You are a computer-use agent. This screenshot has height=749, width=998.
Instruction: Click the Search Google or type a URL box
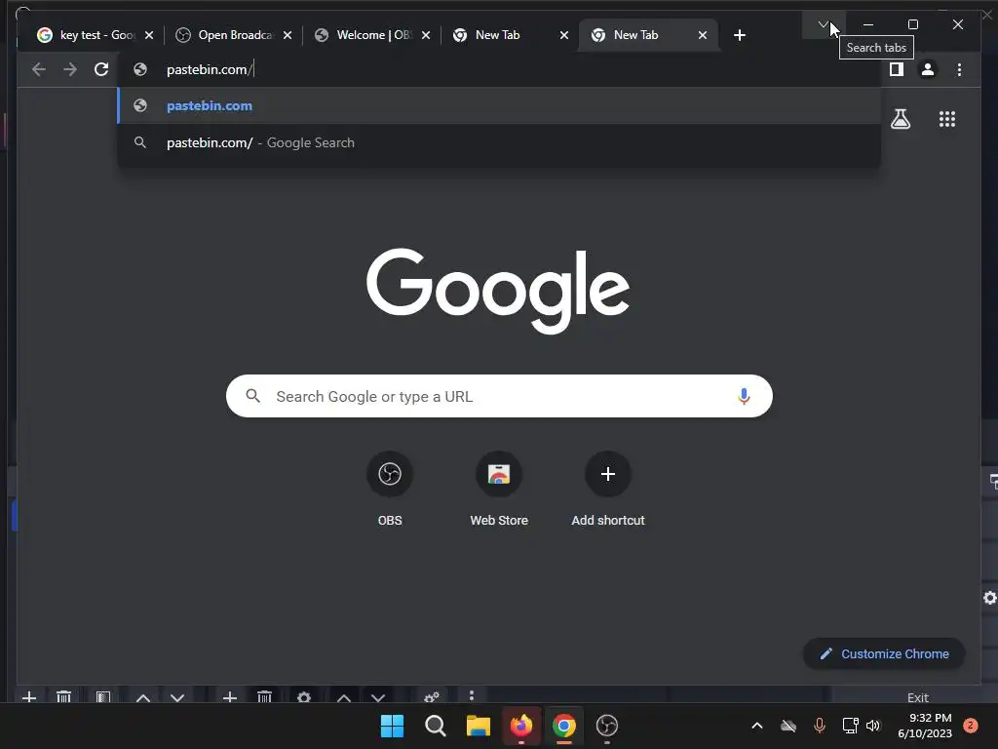pos(499,396)
